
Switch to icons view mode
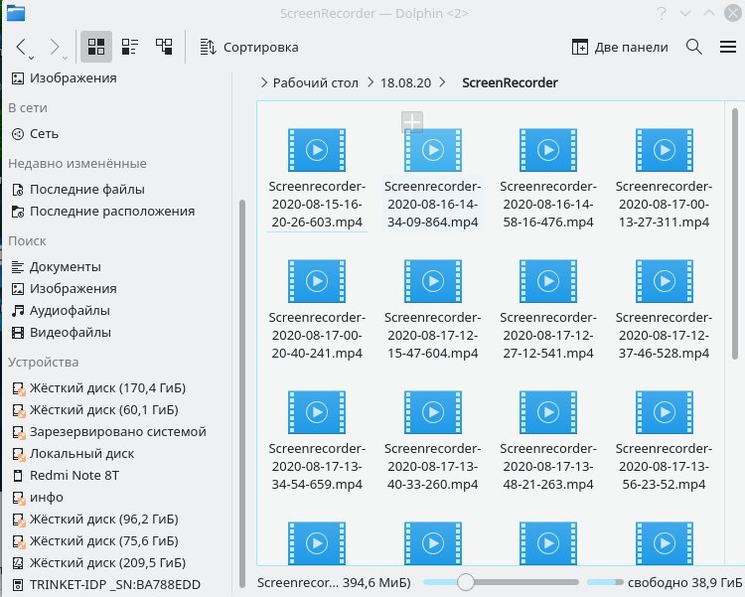click(96, 47)
